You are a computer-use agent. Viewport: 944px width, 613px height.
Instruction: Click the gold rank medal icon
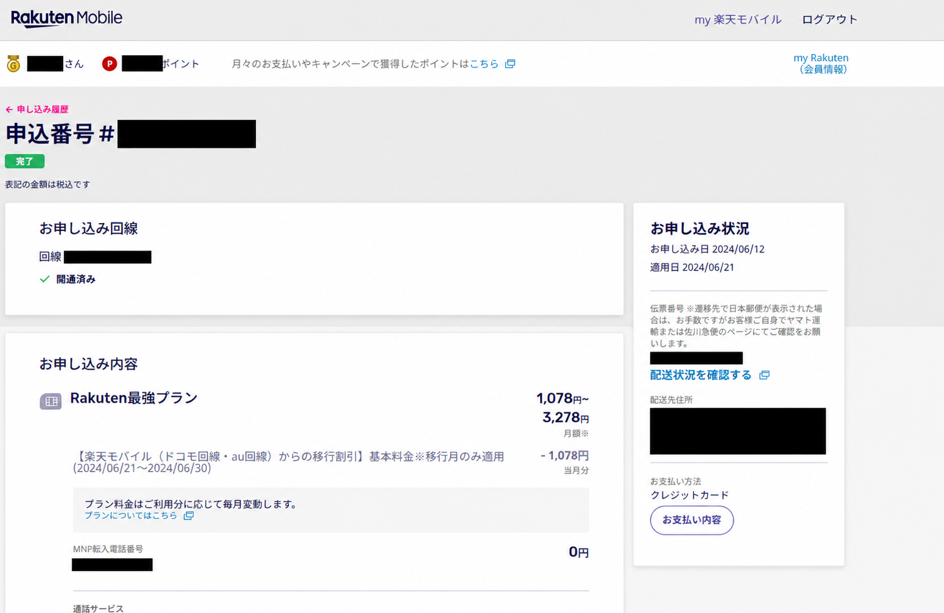13,63
